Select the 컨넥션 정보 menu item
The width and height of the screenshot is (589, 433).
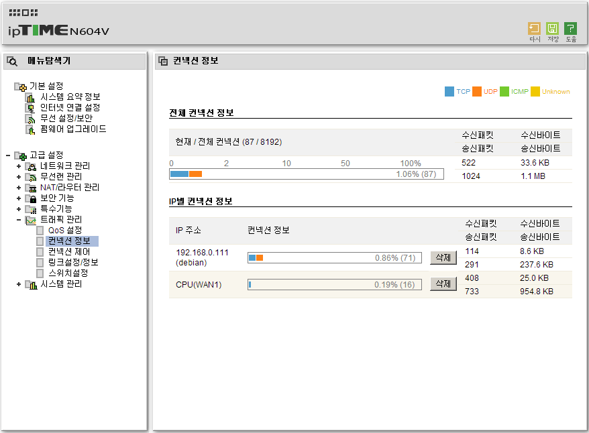point(69,241)
